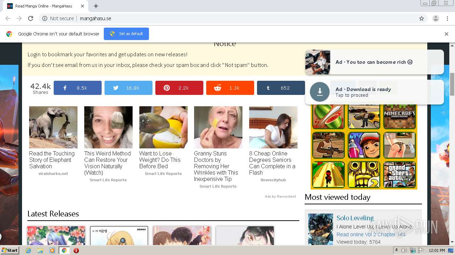Open the Minecraft Pocket Edition icon

tap(400, 117)
